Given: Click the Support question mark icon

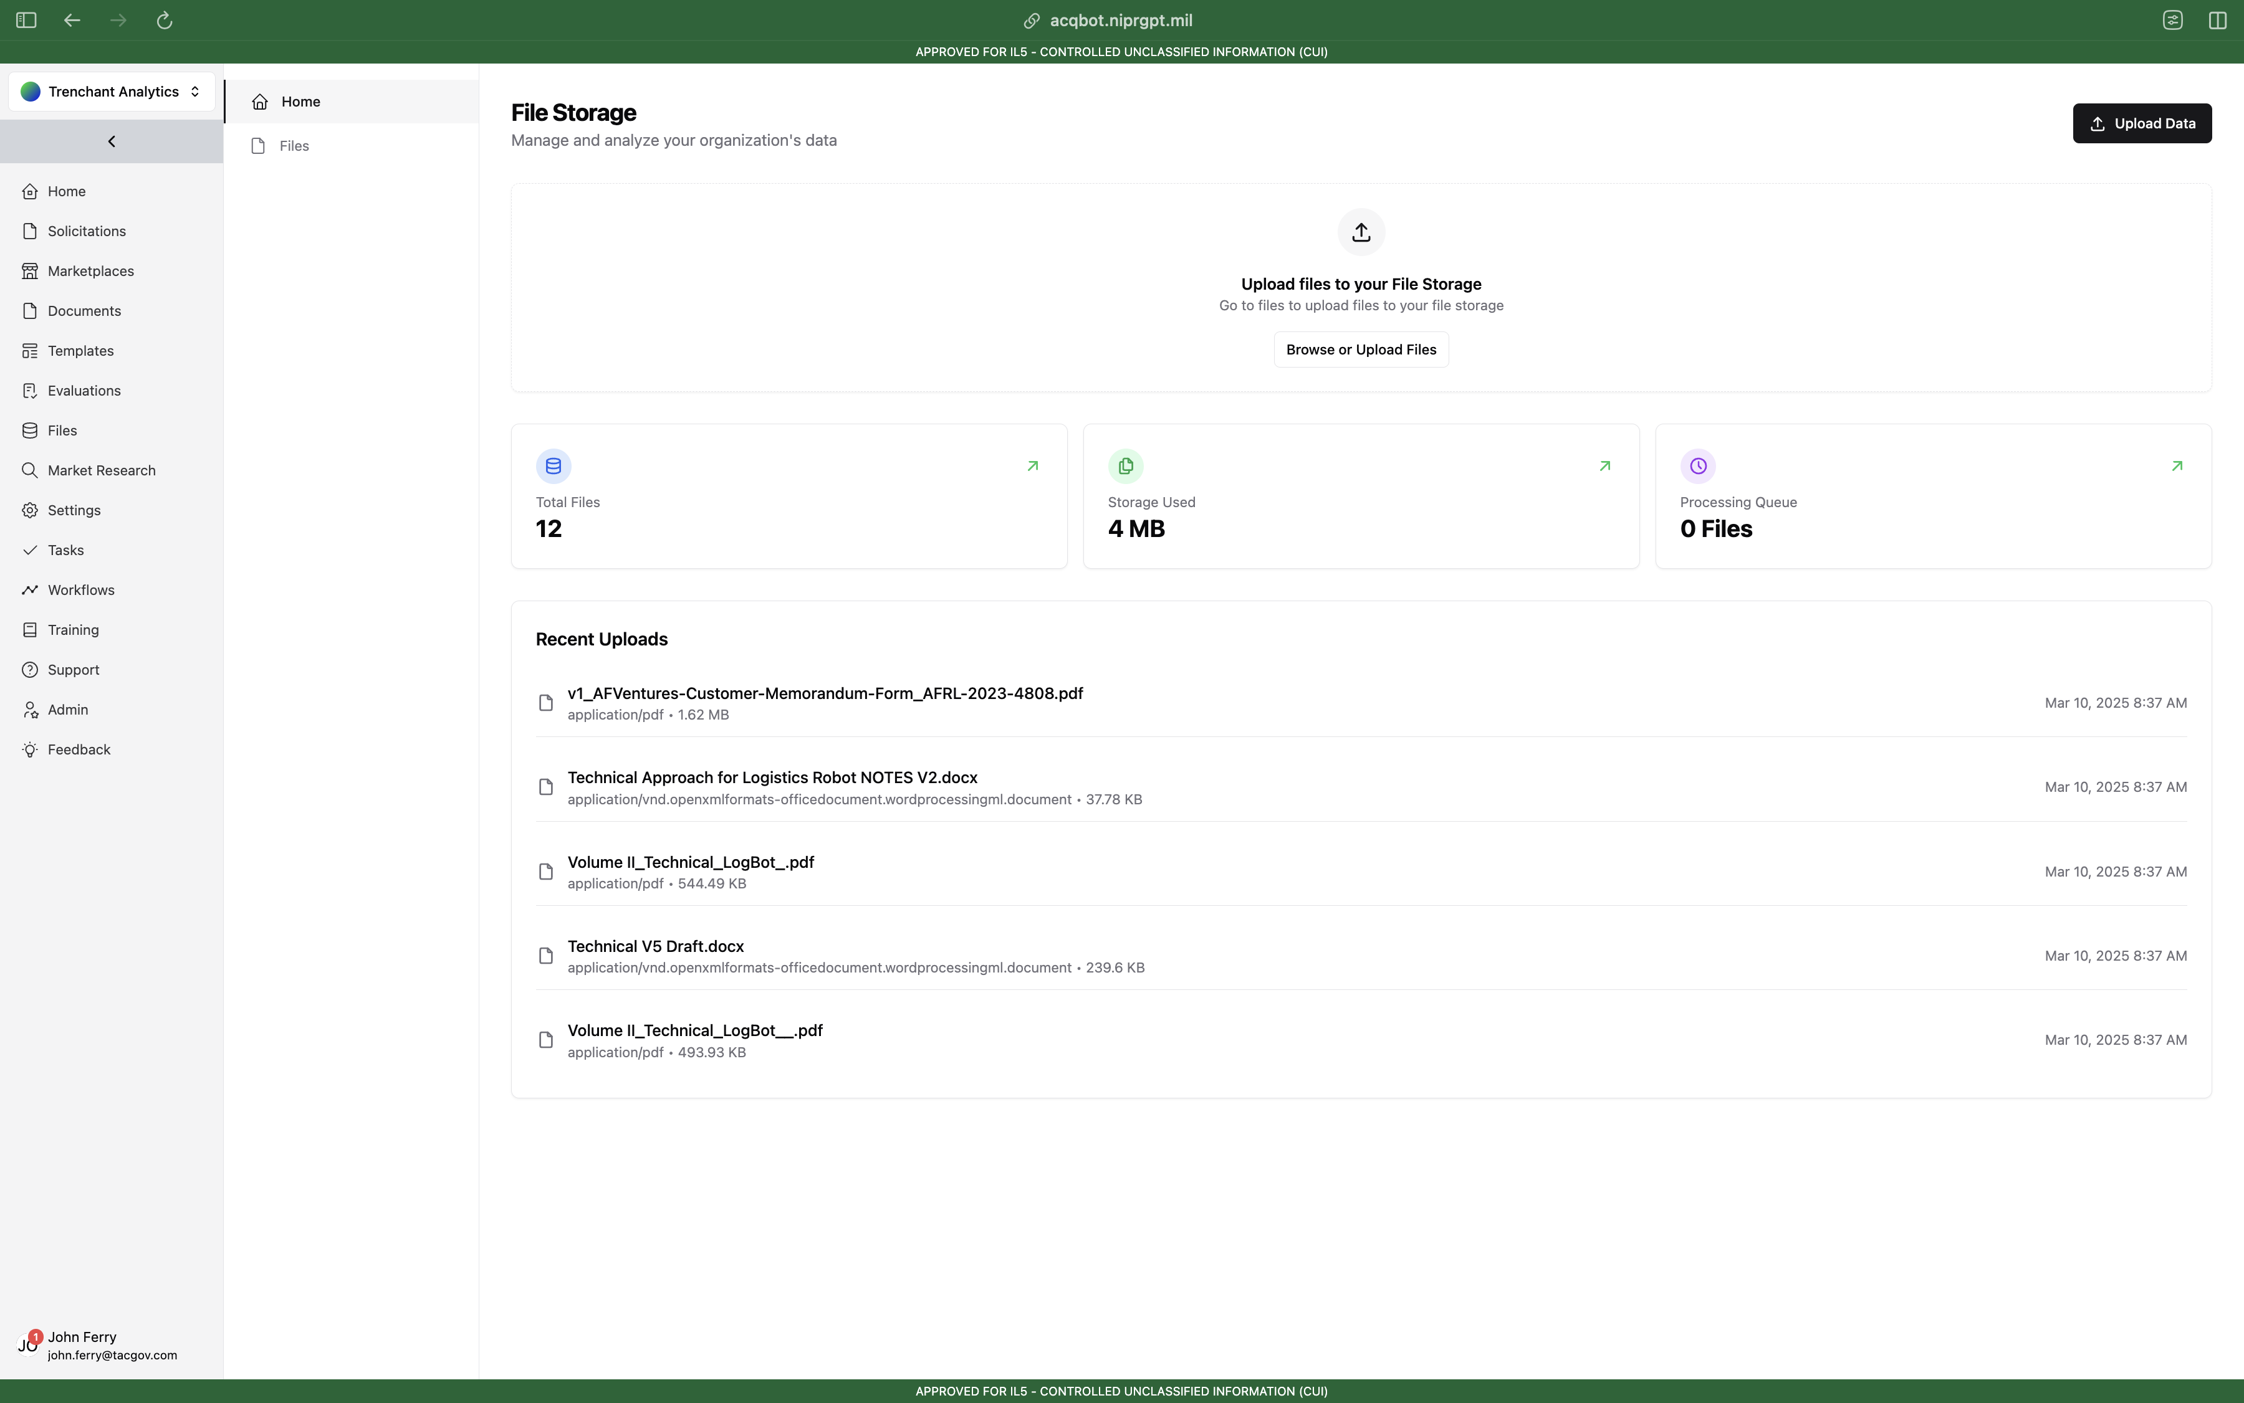Looking at the screenshot, I should [30, 670].
